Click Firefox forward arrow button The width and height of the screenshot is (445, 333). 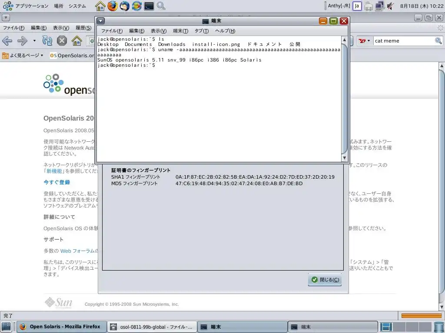pyautogui.click(x=22, y=41)
